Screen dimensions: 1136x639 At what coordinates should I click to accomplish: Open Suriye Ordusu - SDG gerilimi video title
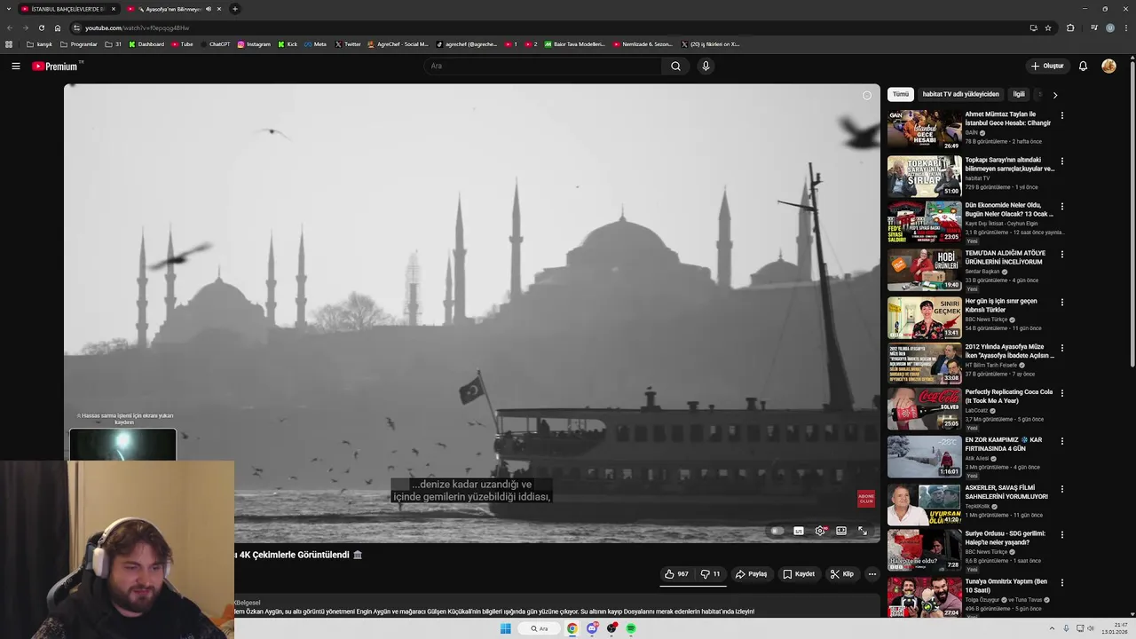tap(1006, 538)
